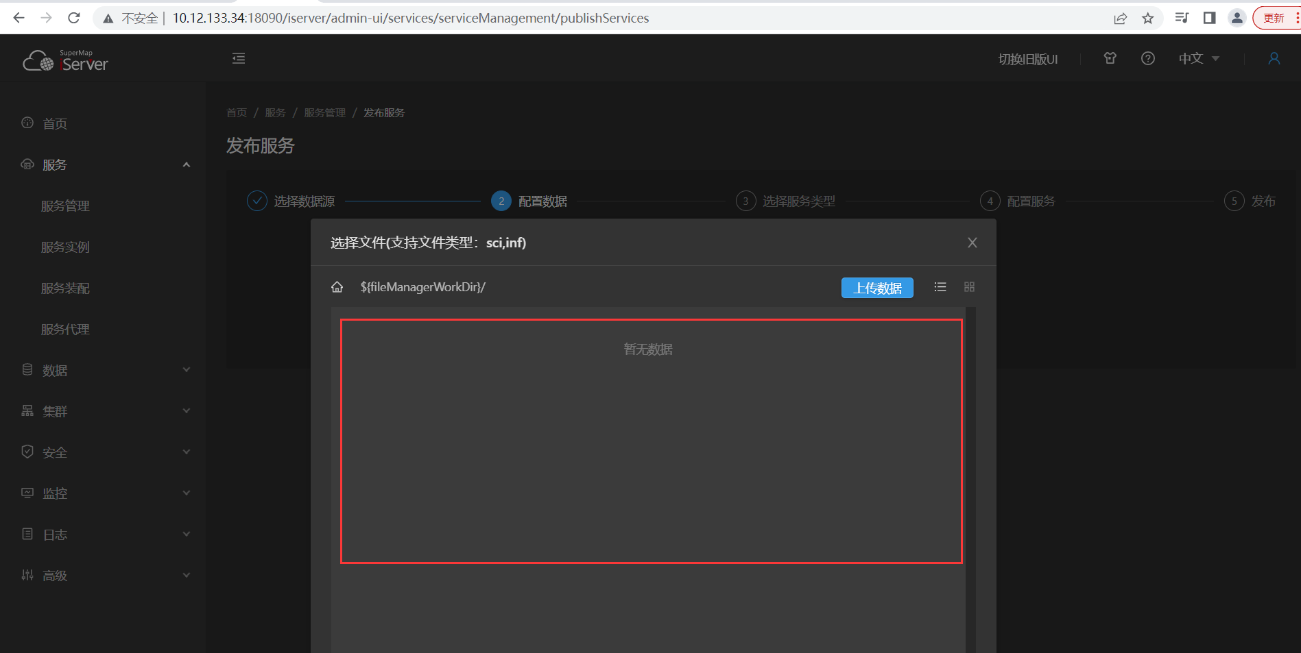Open the help question mark icon
Image resolution: width=1301 pixels, height=653 pixels.
(1147, 59)
